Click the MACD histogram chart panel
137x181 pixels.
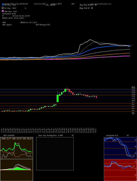pyautogui.click(x=16, y=170)
